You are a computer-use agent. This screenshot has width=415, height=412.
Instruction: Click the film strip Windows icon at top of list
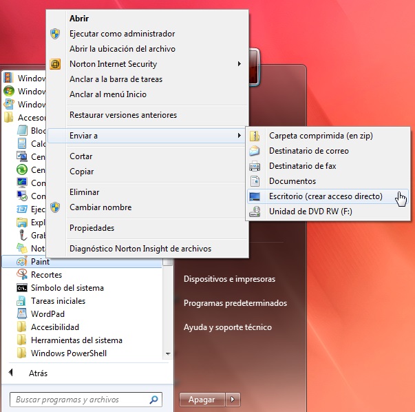click(8, 78)
